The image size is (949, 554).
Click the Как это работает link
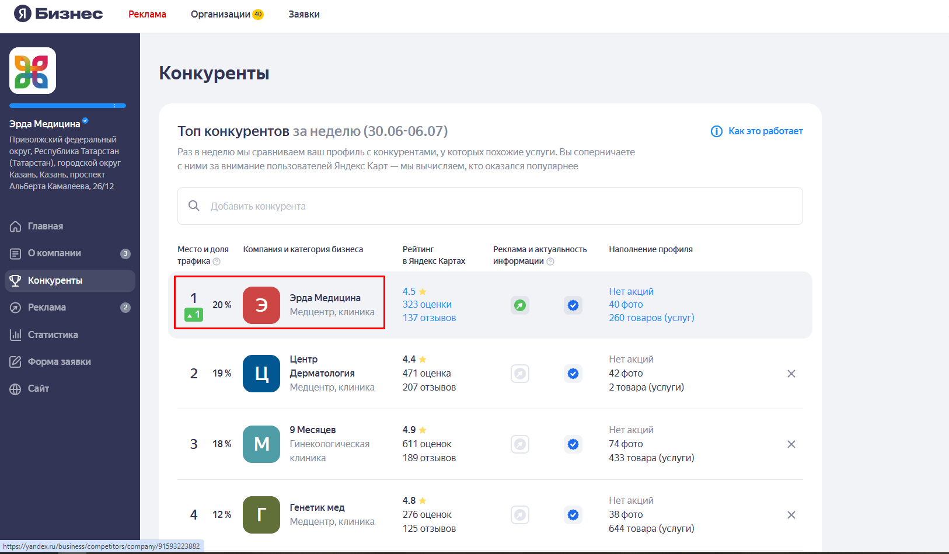[x=765, y=131]
